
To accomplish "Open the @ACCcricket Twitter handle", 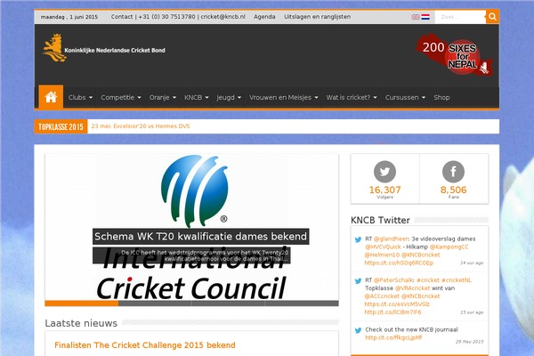I will pos(382,296).
